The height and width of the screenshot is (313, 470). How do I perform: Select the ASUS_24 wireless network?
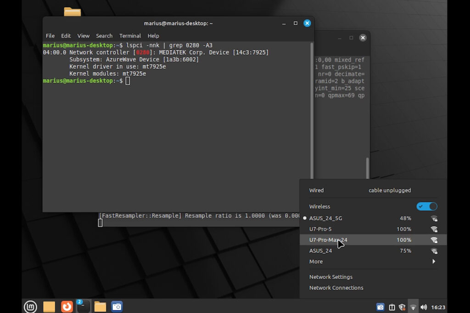coord(320,250)
